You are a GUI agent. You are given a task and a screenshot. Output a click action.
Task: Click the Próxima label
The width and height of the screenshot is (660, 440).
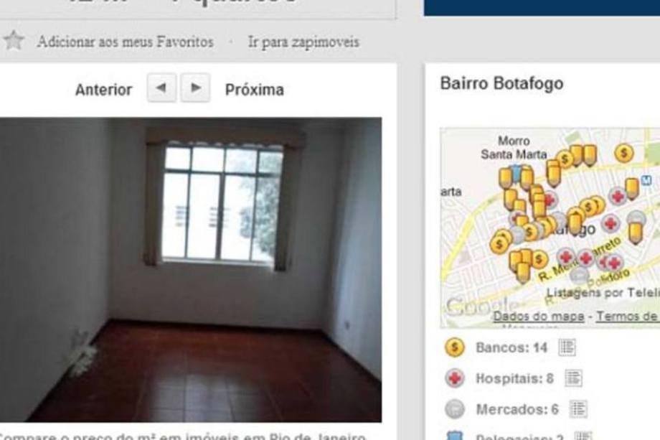tap(254, 90)
